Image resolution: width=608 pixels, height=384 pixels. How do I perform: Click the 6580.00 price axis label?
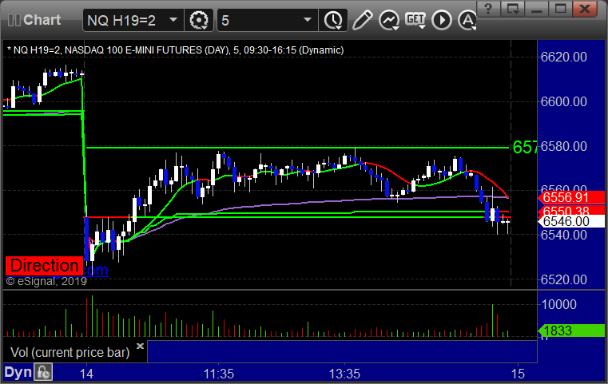point(564,146)
